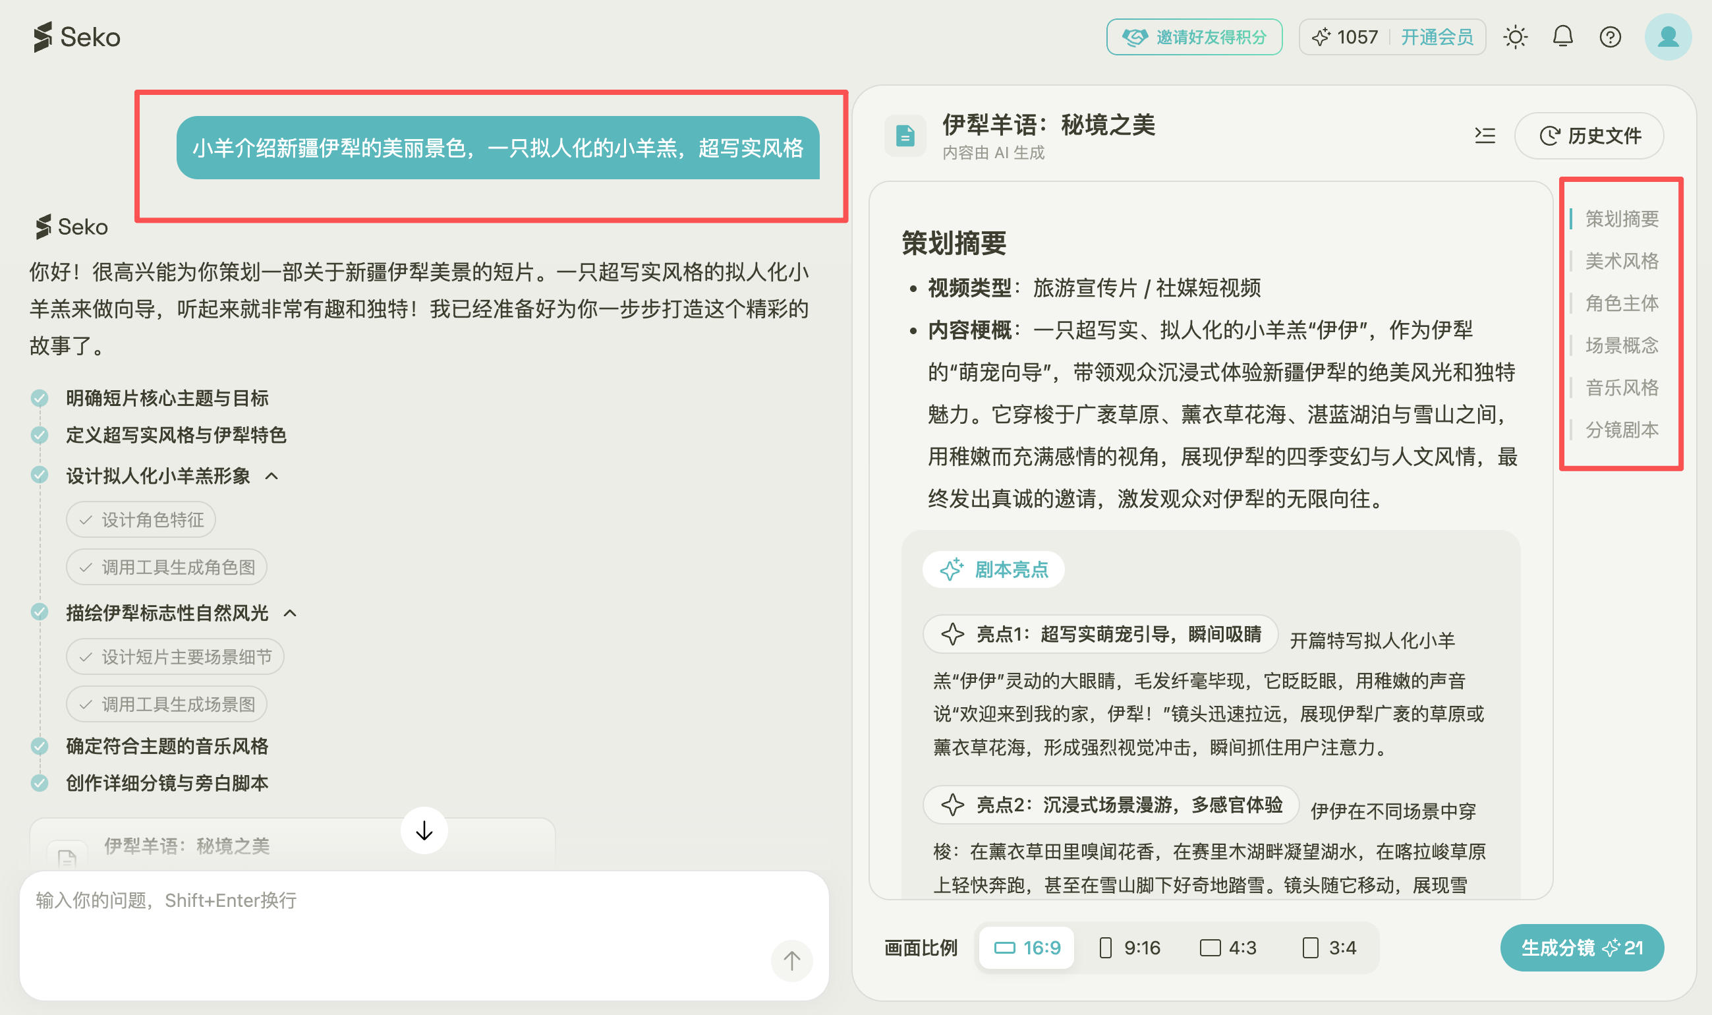Expand the 伊犁羊语：秘境之美 file card
Viewport: 1712px width, 1015px height.
(x=186, y=847)
